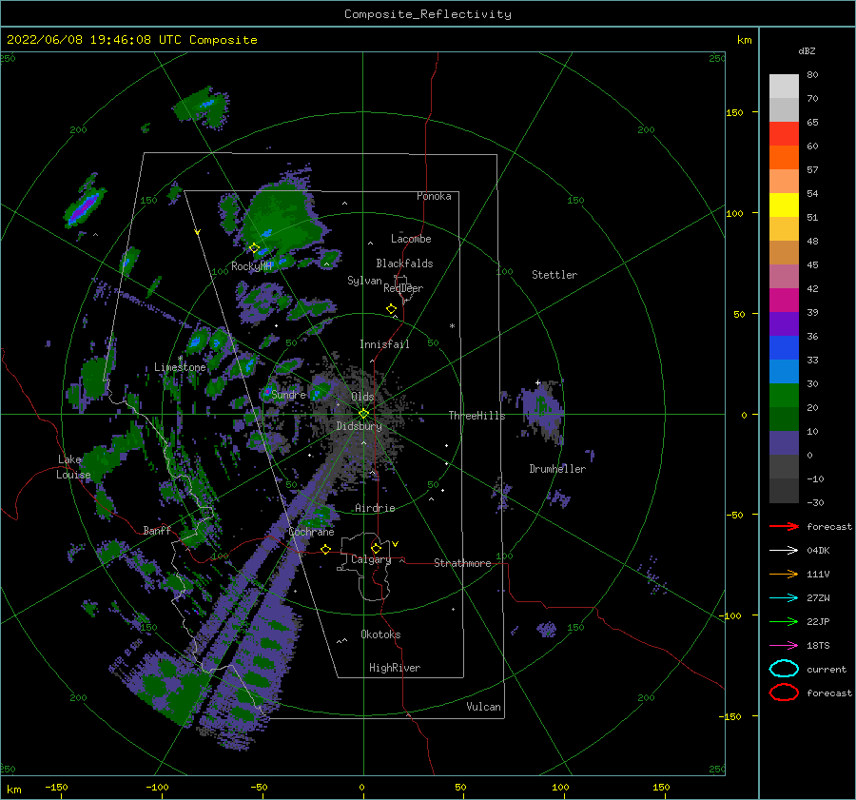The height and width of the screenshot is (800, 856).
Task: Click the HighRiver town label
Action: pyautogui.click(x=395, y=668)
